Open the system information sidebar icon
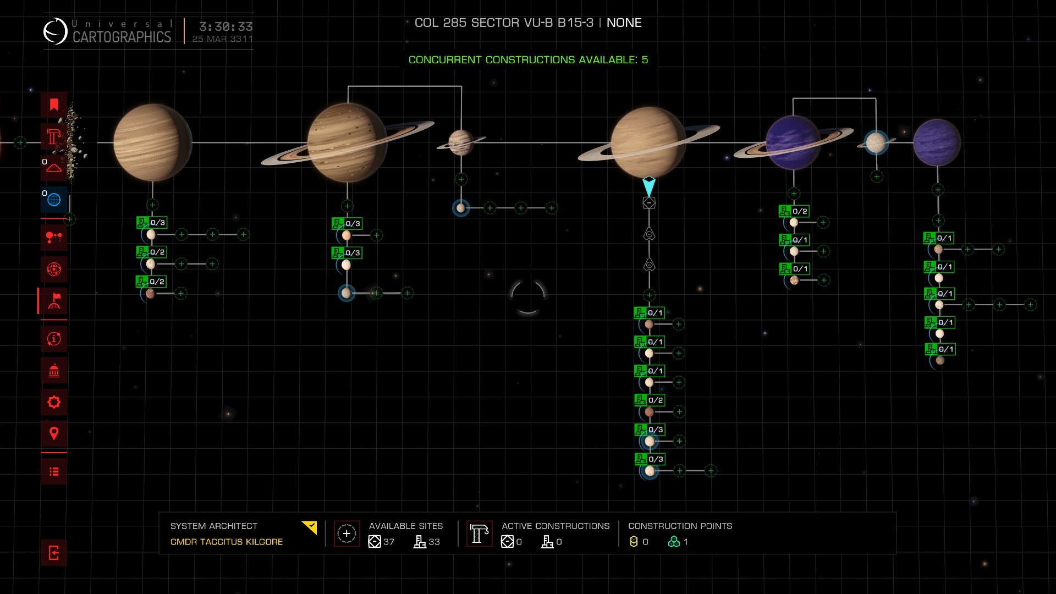 click(x=54, y=339)
